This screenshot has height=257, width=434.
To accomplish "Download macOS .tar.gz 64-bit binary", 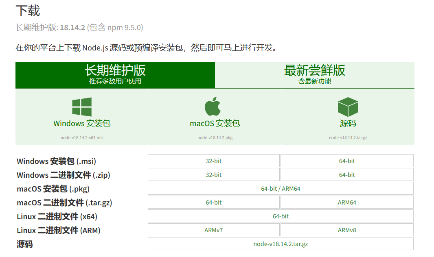I will pyautogui.click(x=214, y=202).
